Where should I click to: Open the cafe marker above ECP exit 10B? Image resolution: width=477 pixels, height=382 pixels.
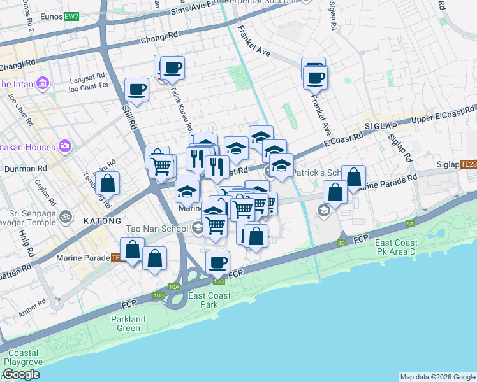click(217, 264)
